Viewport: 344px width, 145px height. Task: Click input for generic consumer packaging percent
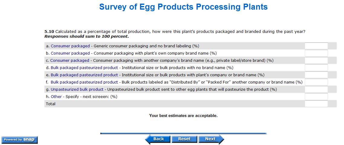pos(316,46)
